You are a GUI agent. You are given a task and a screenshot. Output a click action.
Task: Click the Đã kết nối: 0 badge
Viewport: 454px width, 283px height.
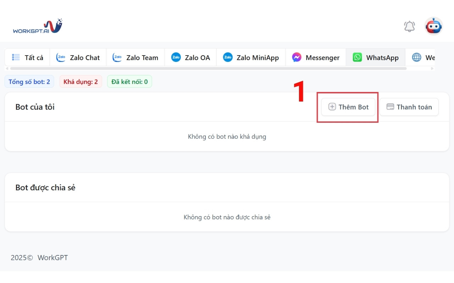[x=129, y=82]
